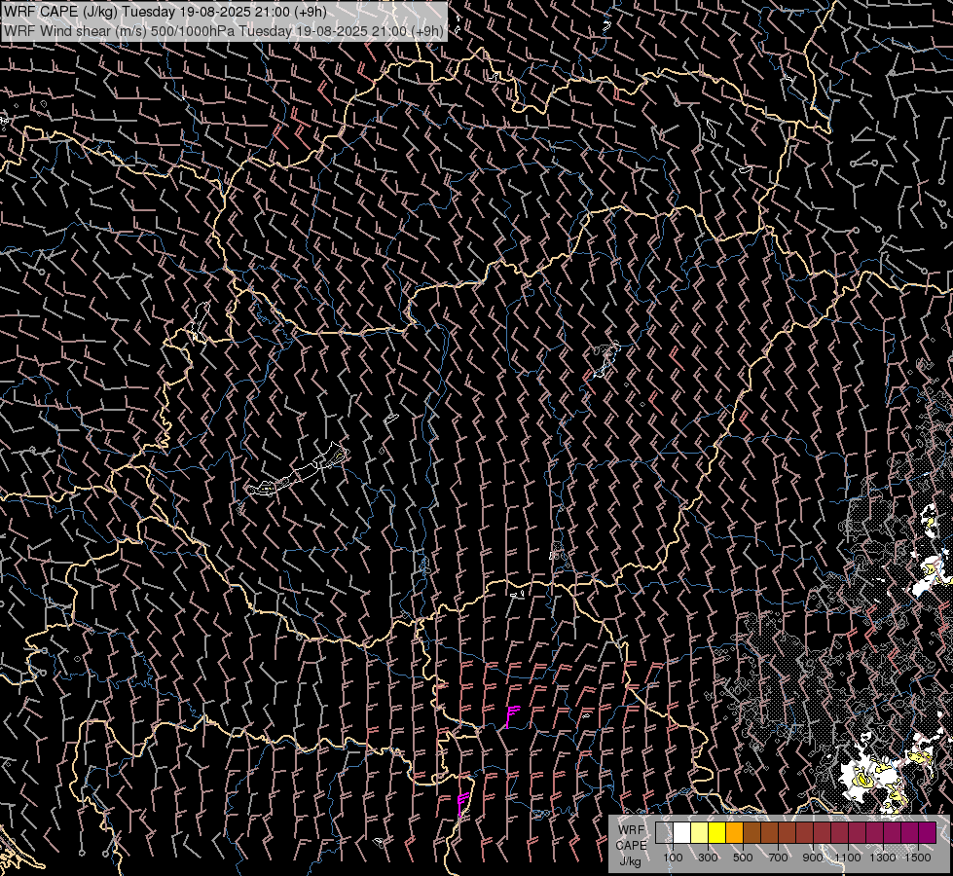Click the white CAPE legend swatch
The image size is (953, 876).
682,832
